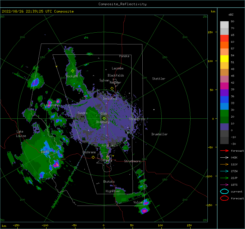Click the cyan current ellipse legend icon
This screenshot has width=245, height=229.
(224, 191)
